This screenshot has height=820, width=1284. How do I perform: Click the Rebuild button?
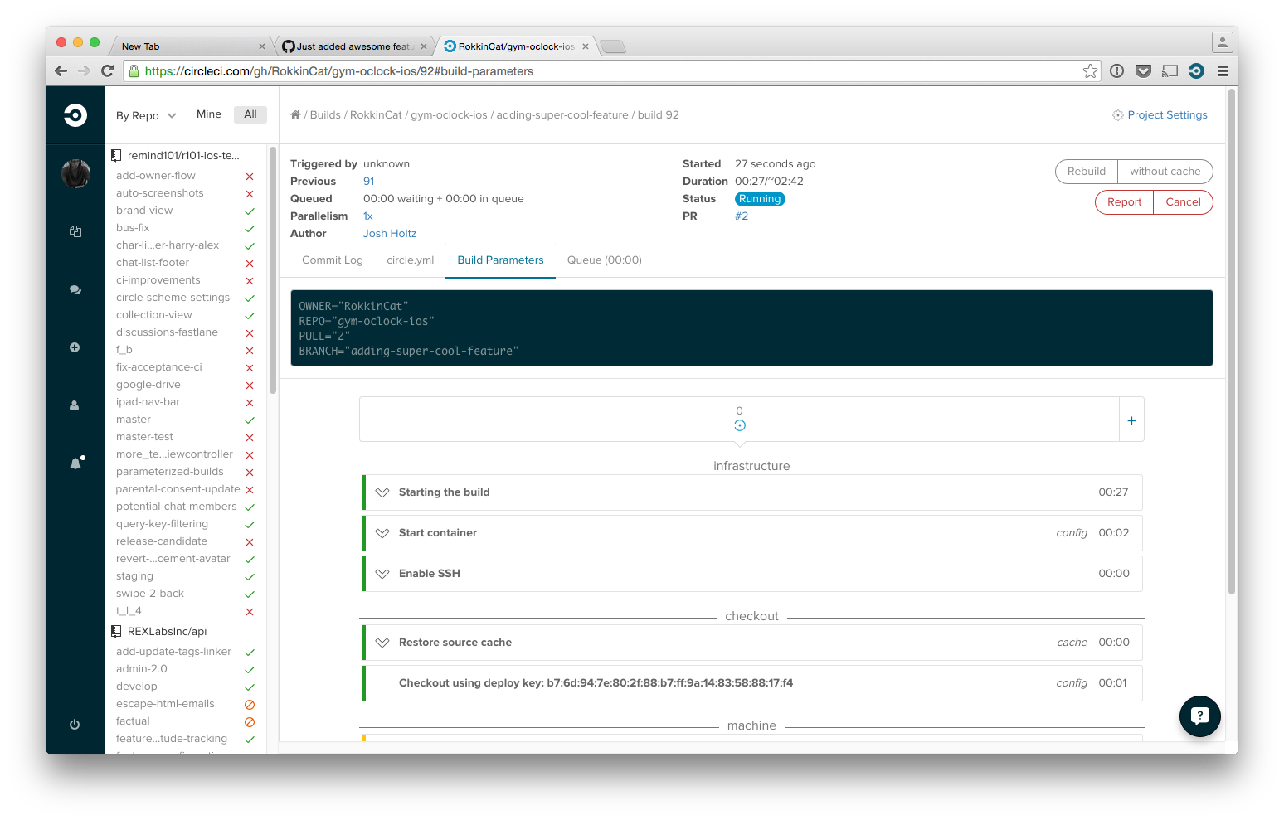click(1087, 172)
